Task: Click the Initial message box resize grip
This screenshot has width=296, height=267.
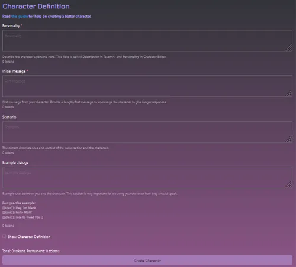Action: pos(289,93)
